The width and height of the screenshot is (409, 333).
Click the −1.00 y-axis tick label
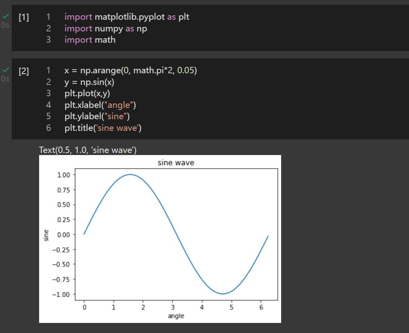[61, 294]
